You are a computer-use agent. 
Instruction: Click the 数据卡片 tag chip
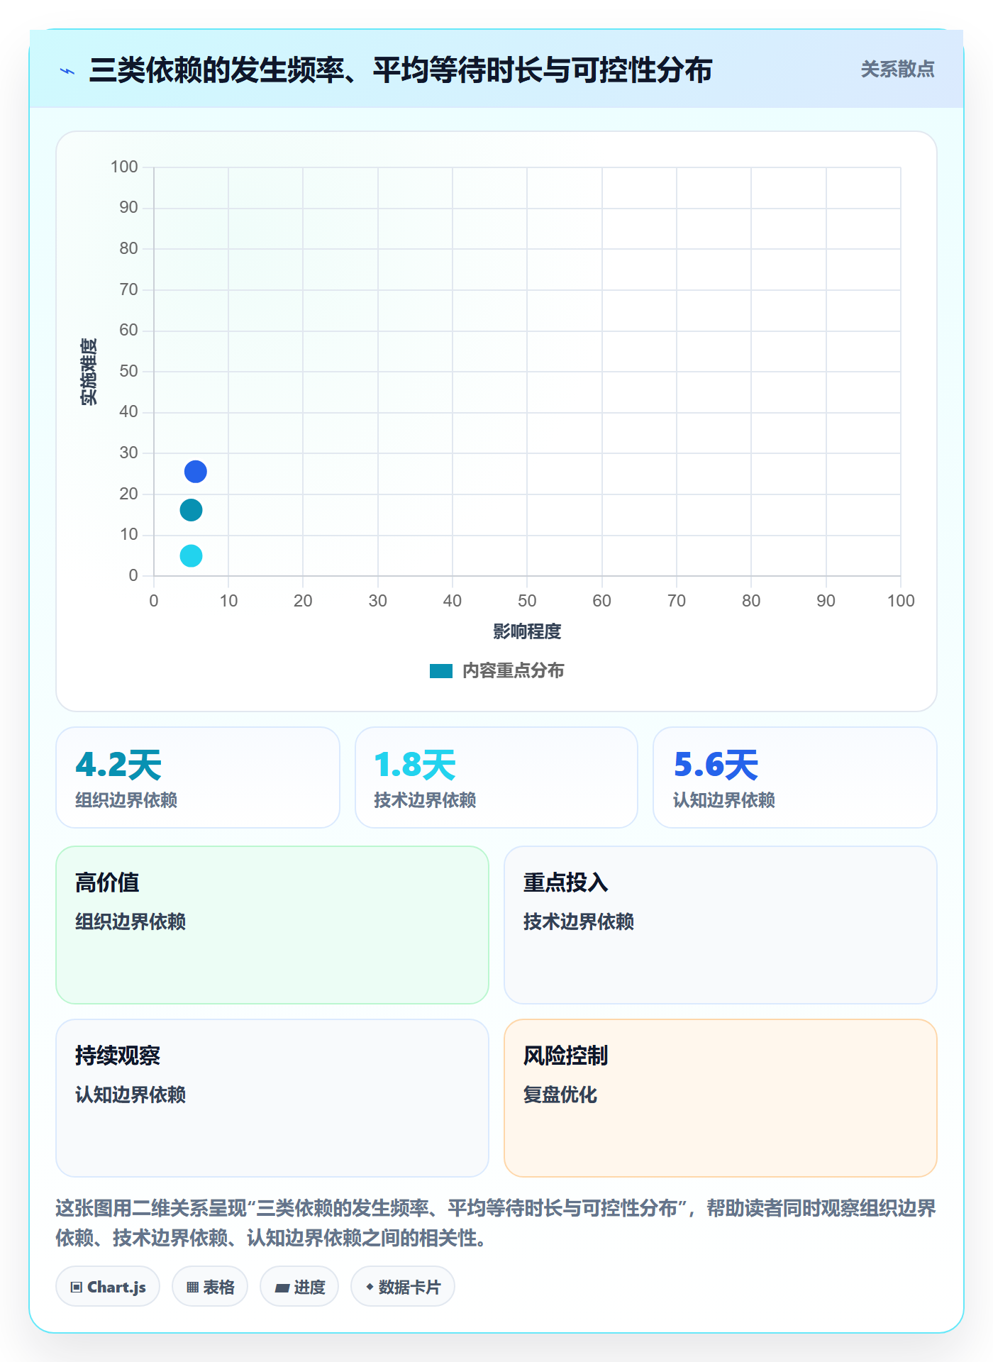click(x=403, y=1286)
